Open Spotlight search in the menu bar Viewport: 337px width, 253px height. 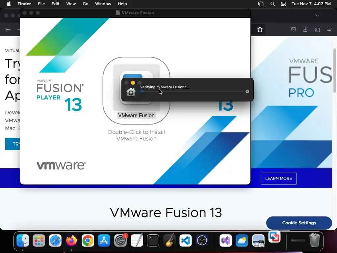click(x=272, y=4)
